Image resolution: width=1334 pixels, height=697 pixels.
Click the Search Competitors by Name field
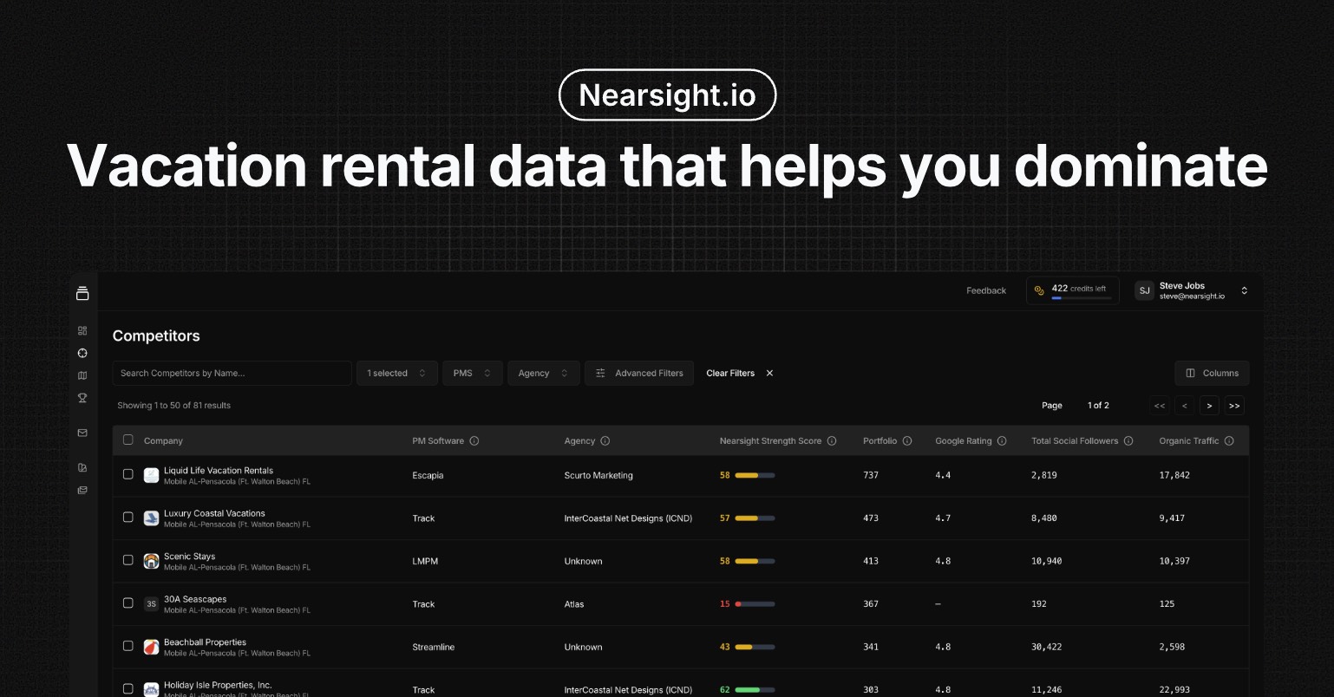(x=232, y=374)
